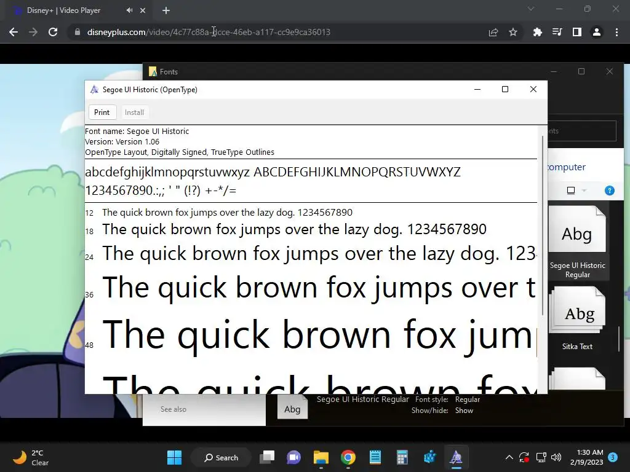Open Fonts window help icon
Screen dimensions: 630x472
coord(610,191)
